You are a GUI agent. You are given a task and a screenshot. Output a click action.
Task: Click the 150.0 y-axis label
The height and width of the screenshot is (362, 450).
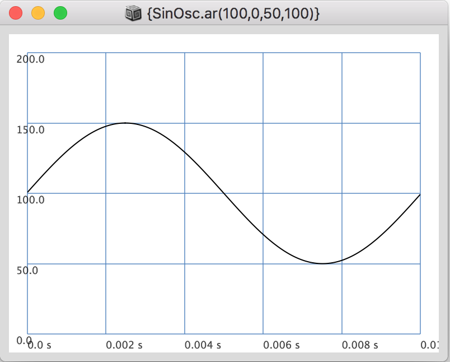pos(31,130)
